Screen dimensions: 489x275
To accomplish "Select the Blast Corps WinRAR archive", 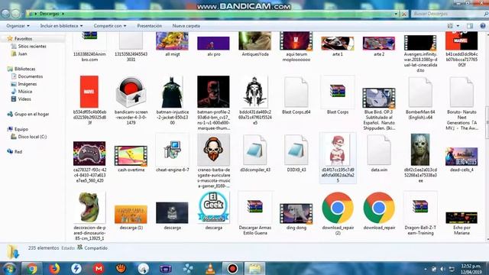I will [x=338, y=95].
